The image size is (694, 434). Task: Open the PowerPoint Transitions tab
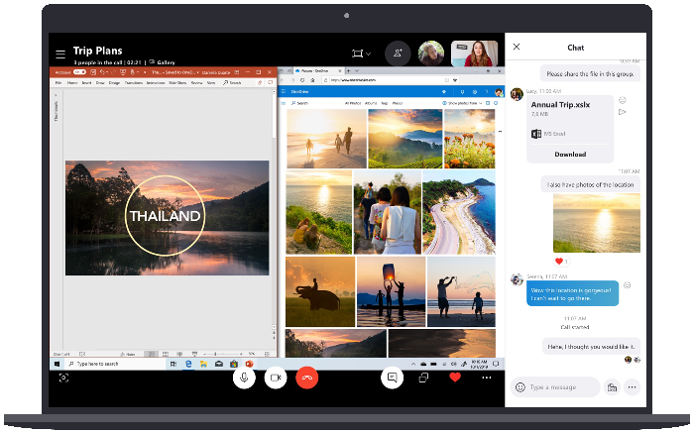[133, 82]
